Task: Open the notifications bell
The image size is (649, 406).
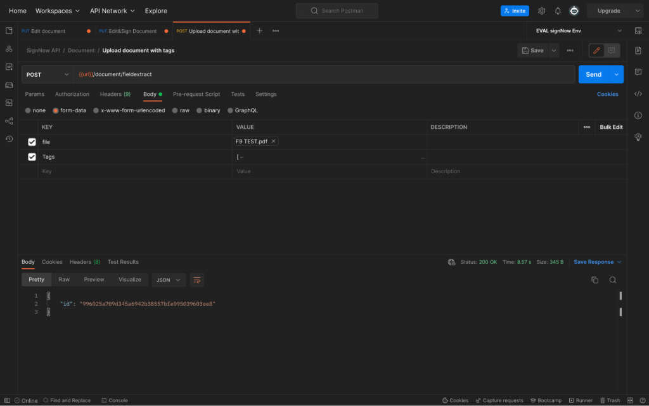Action: coord(558,11)
